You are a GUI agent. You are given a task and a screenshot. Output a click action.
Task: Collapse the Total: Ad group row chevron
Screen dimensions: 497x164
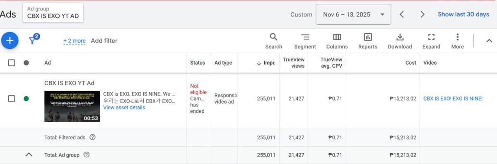29,155
